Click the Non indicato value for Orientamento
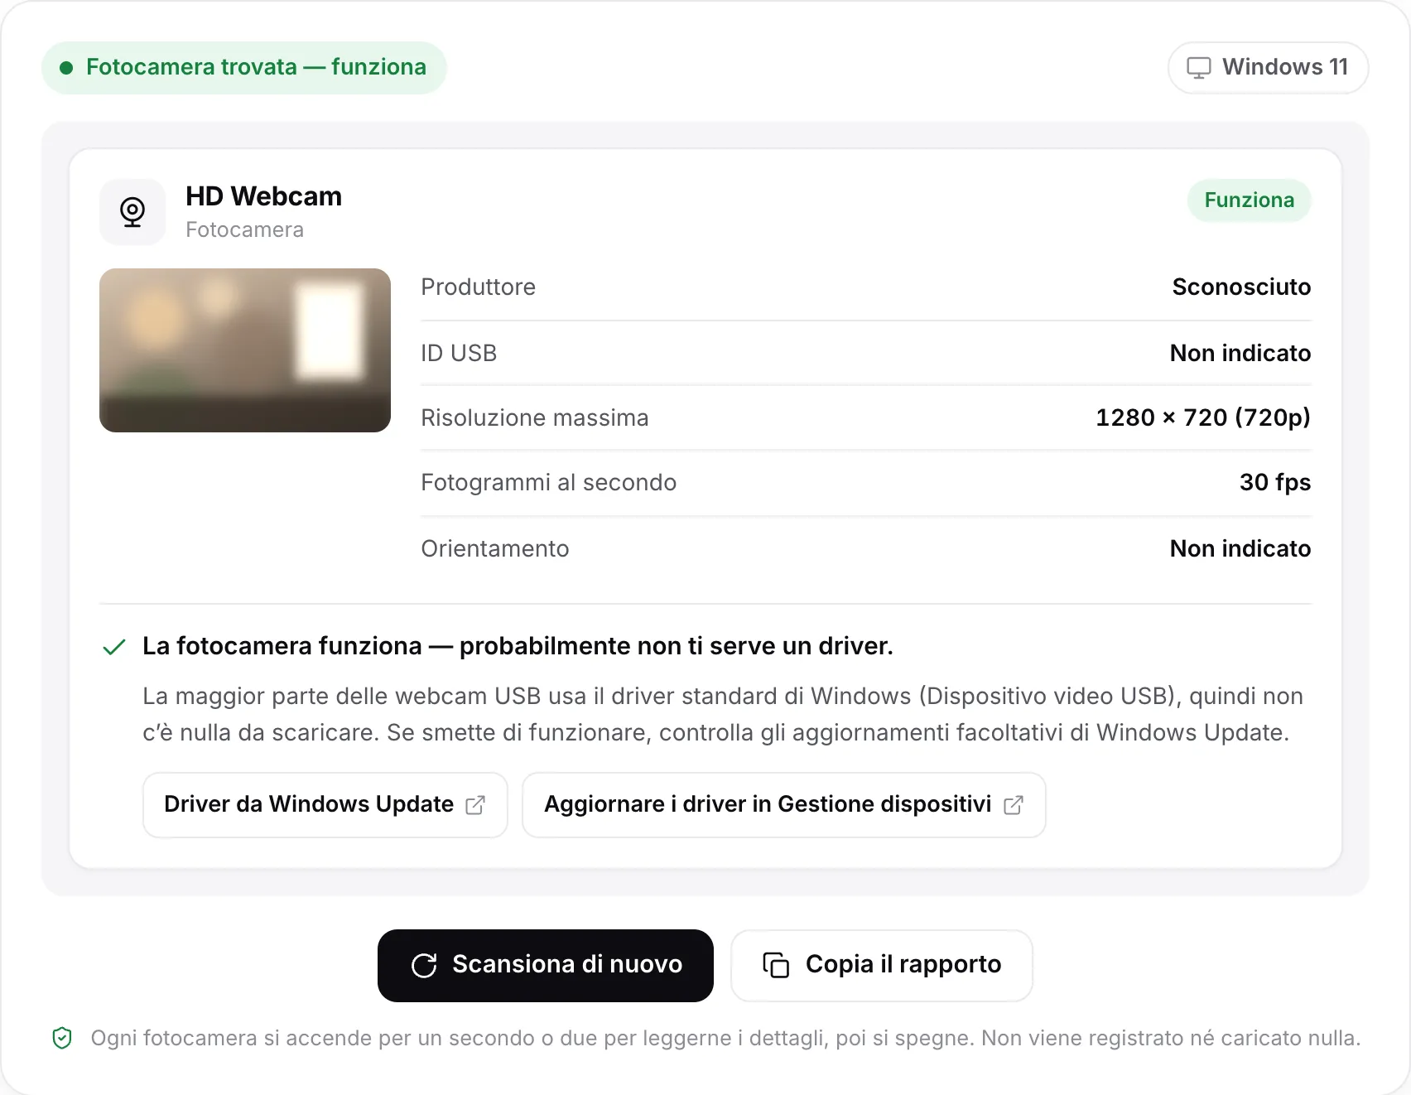This screenshot has width=1411, height=1095. tap(1240, 549)
